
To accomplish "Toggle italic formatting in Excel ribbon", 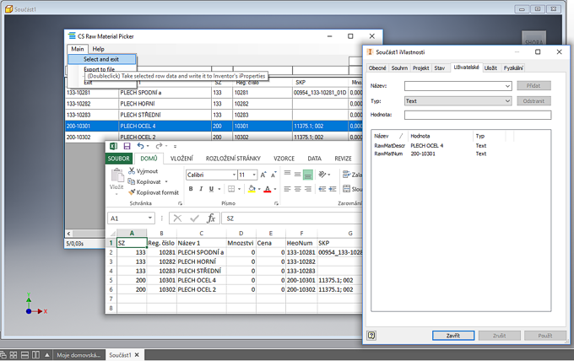I will click(x=202, y=189).
